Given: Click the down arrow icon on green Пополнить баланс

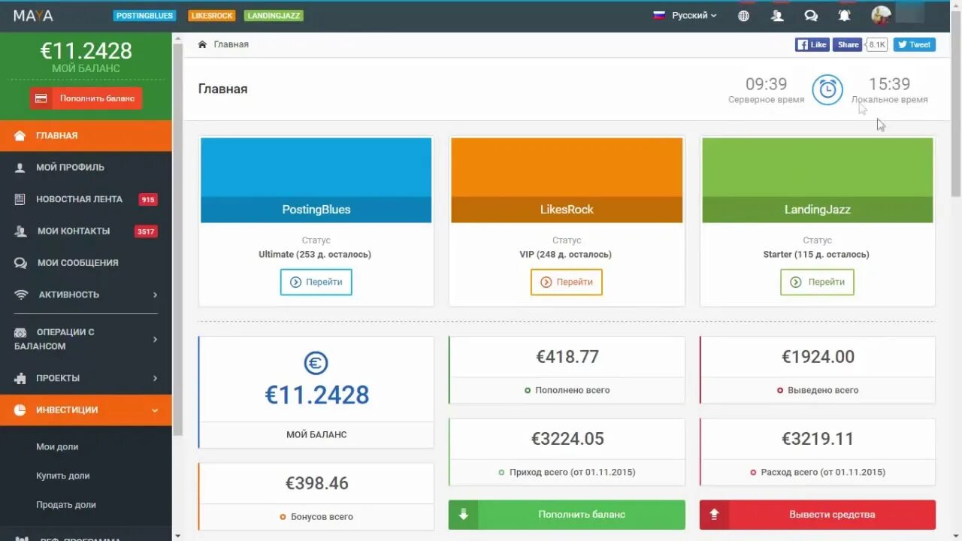Looking at the screenshot, I should click(464, 515).
